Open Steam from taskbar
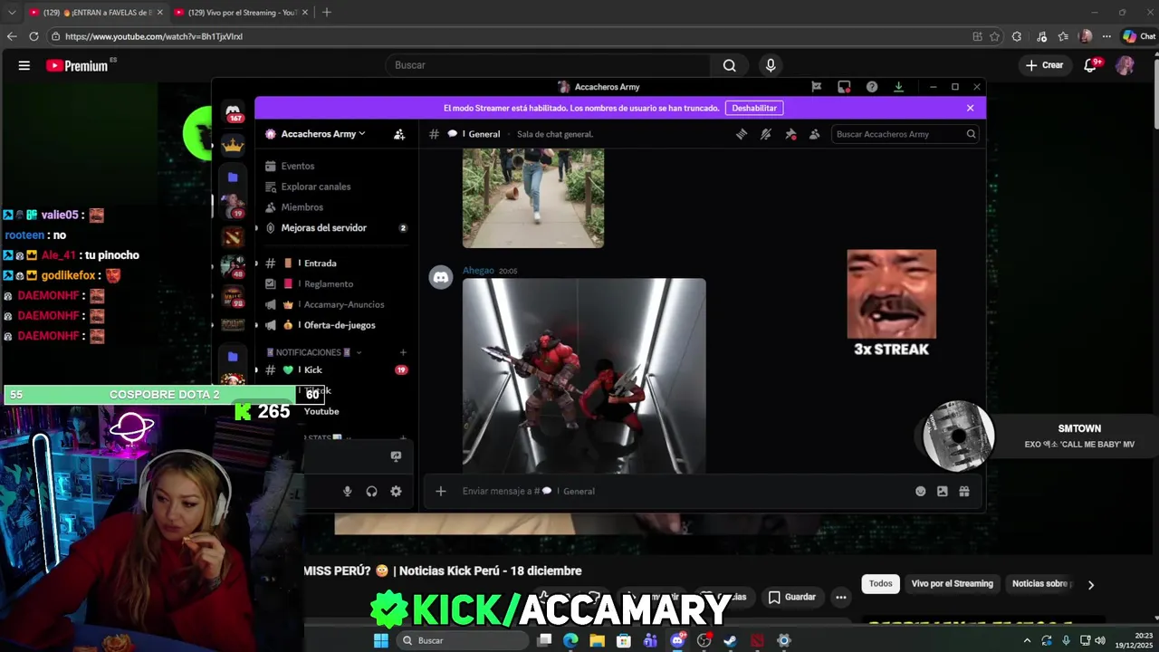This screenshot has height=652, width=1159. click(x=731, y=640)
